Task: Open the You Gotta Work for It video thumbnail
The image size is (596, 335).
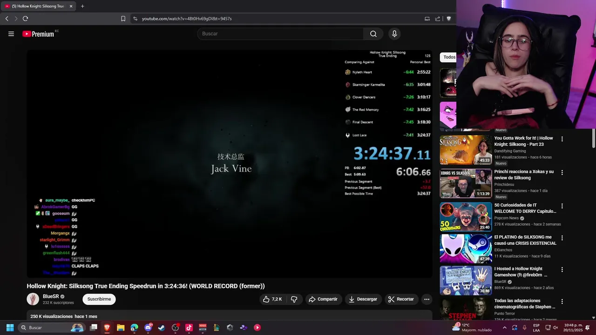Action: tap(466, 150)
